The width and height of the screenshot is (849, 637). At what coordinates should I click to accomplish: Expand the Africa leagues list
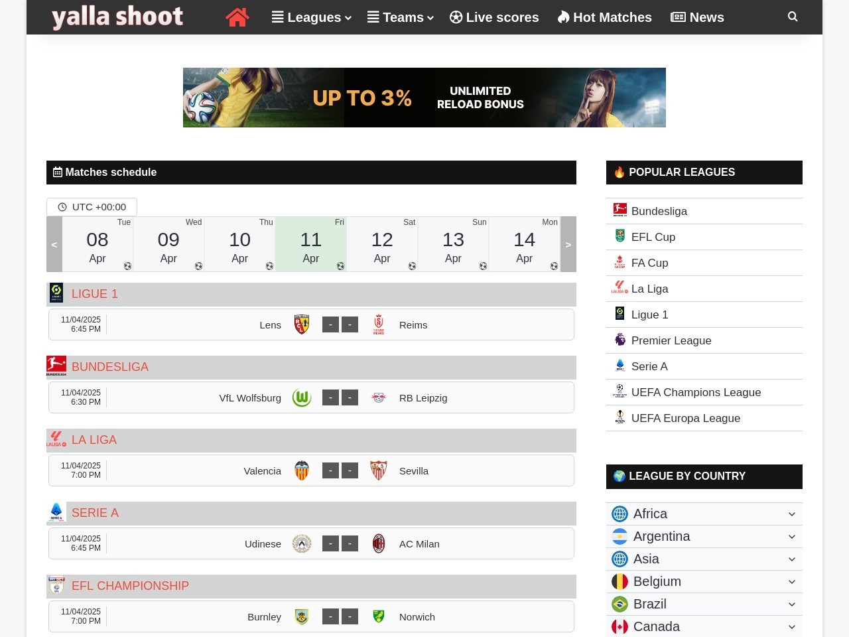coord(704,514)
